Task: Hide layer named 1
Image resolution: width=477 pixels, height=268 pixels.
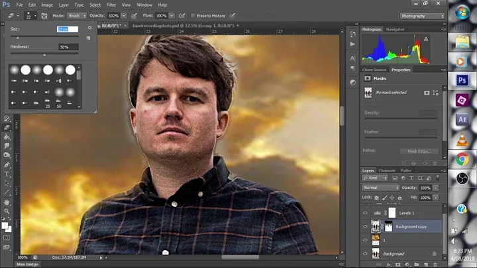Action: [365, 240]
